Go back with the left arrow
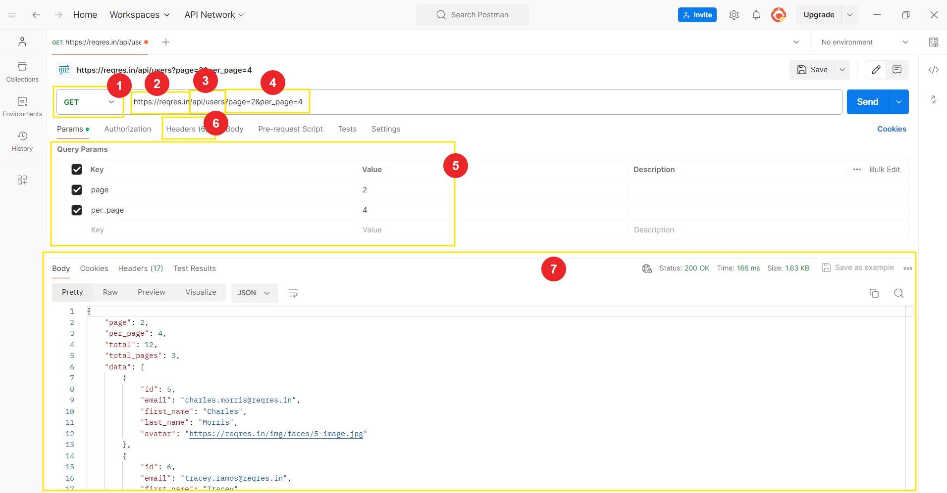 (36, 15)
